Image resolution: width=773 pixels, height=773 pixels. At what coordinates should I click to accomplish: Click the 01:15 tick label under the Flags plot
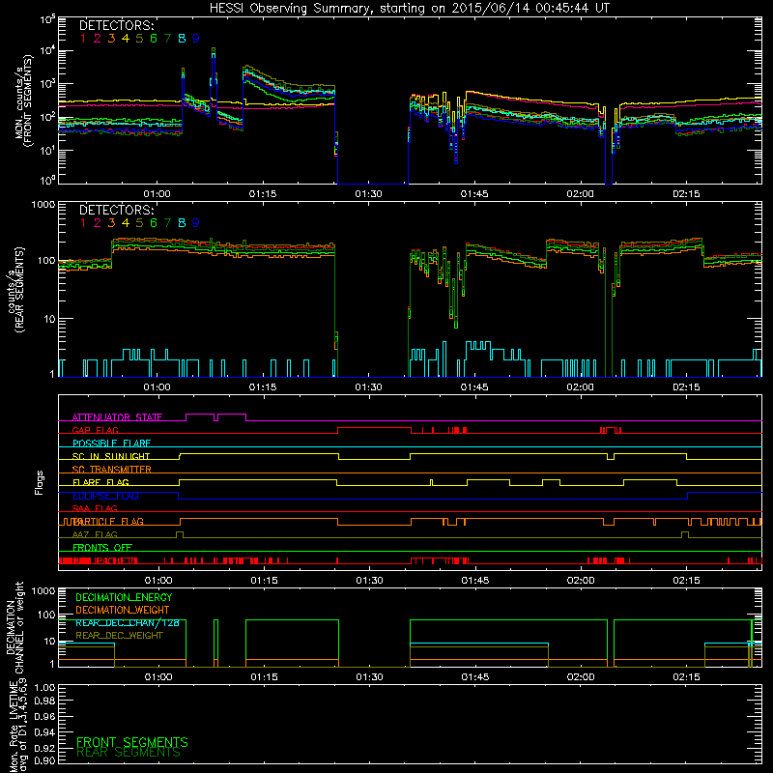tap(264, 581)
